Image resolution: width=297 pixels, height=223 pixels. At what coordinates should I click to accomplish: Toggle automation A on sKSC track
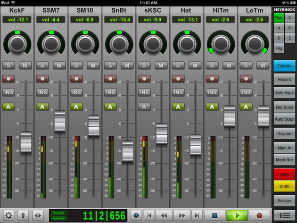(x=144, y=107)
